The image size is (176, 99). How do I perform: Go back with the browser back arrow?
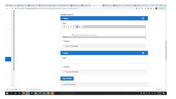[7, 9]
